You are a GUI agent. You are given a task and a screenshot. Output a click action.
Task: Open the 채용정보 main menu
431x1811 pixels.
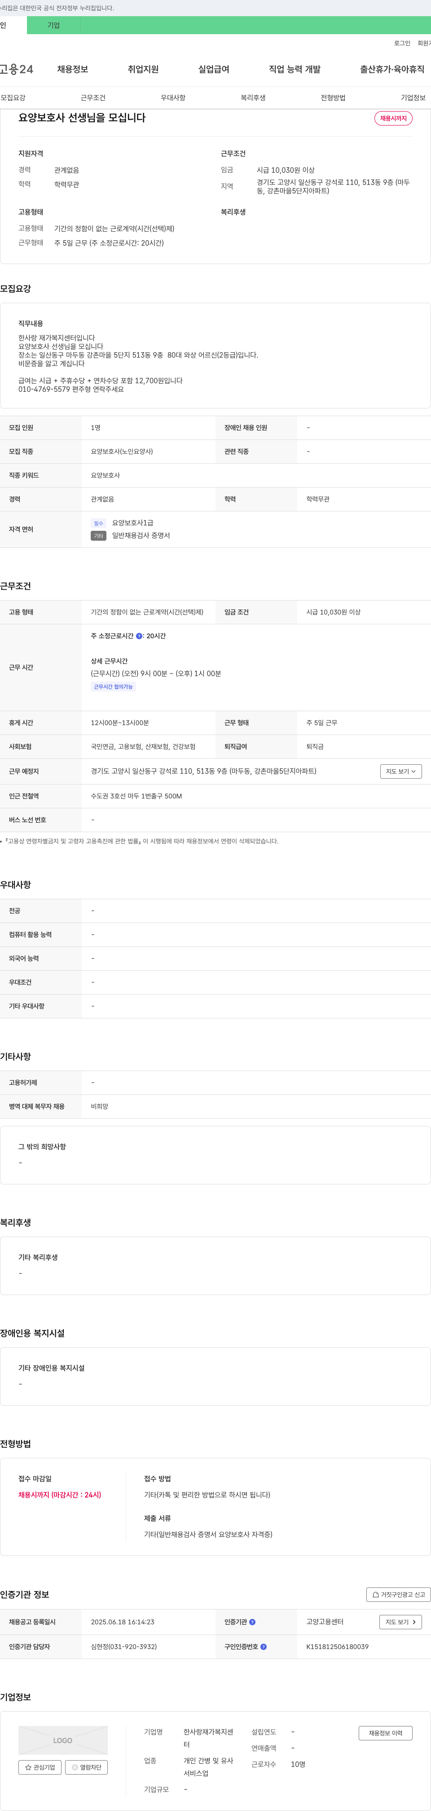72,69
